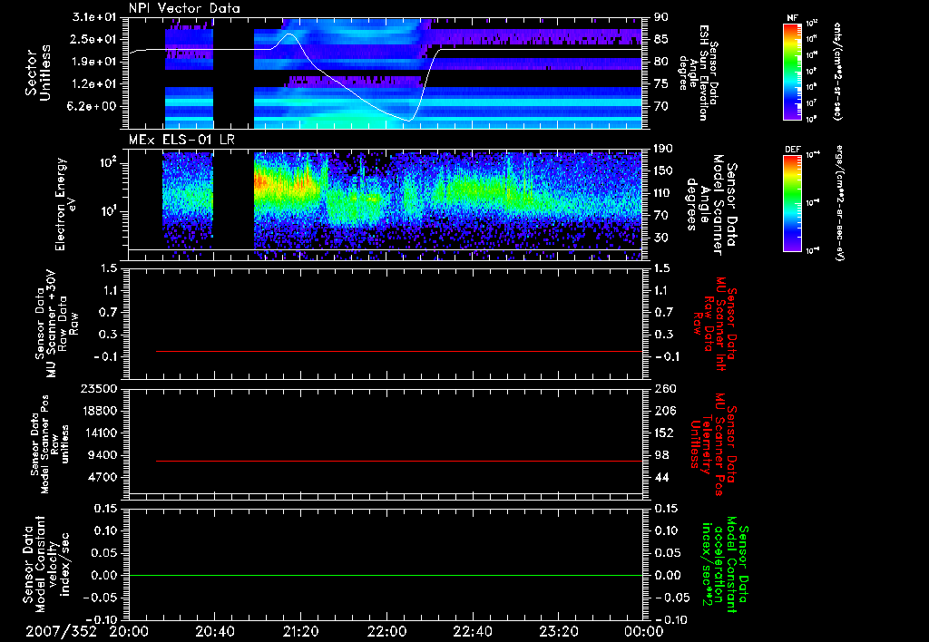Click the "206" telemetry axis tick
Viewport: 929px width, 642px height.
(664, 411)
